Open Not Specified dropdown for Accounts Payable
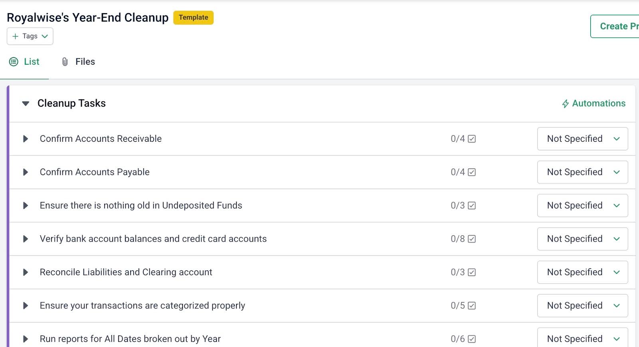The width and height of the screenshot is (639, 347). (x=582, y=172)
